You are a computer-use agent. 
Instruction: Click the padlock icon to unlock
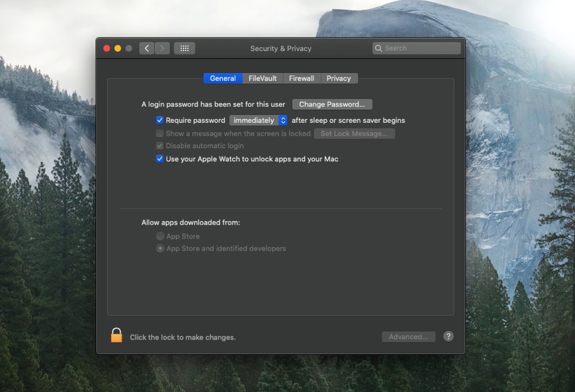pyautogui.click(x=116, y=335)
